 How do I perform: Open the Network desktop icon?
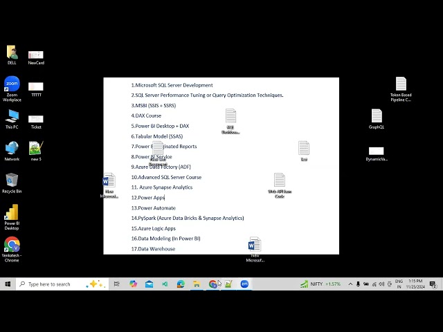(12, 151)
